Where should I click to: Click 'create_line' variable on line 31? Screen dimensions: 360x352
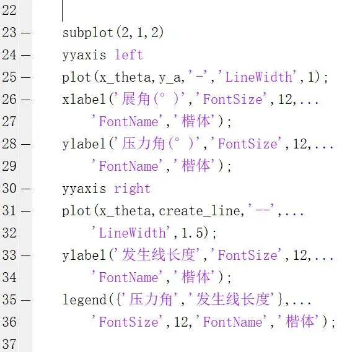coord(200,211)
